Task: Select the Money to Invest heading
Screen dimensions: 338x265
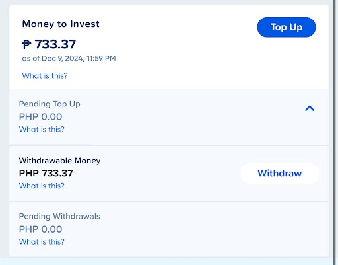Action: pos(61,24)
